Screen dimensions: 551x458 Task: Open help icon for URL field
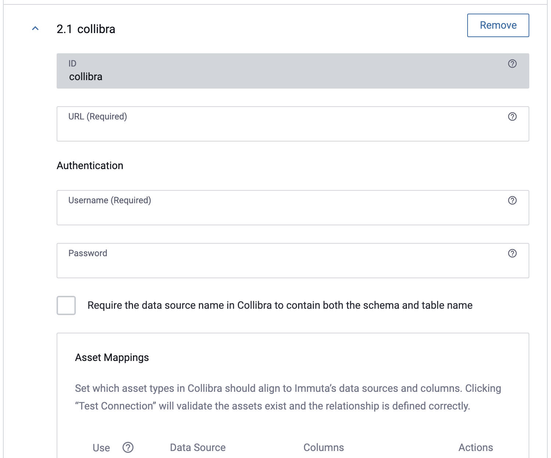(x=512, y=117)
